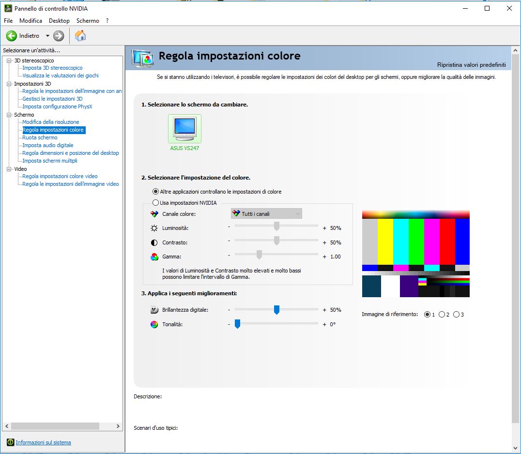Open 'Regola dimensioni e posizione del desktop'

70,153
